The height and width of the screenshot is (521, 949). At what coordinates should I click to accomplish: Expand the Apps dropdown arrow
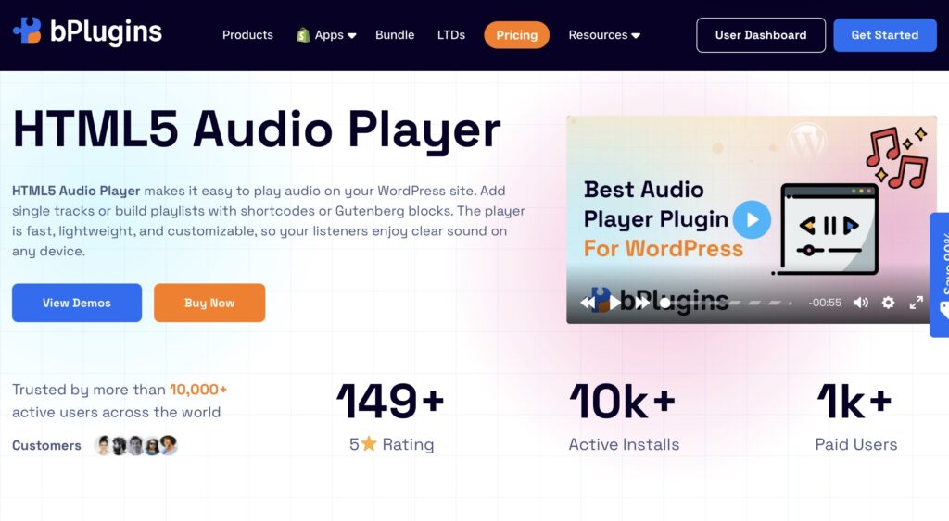pos(352,36)
